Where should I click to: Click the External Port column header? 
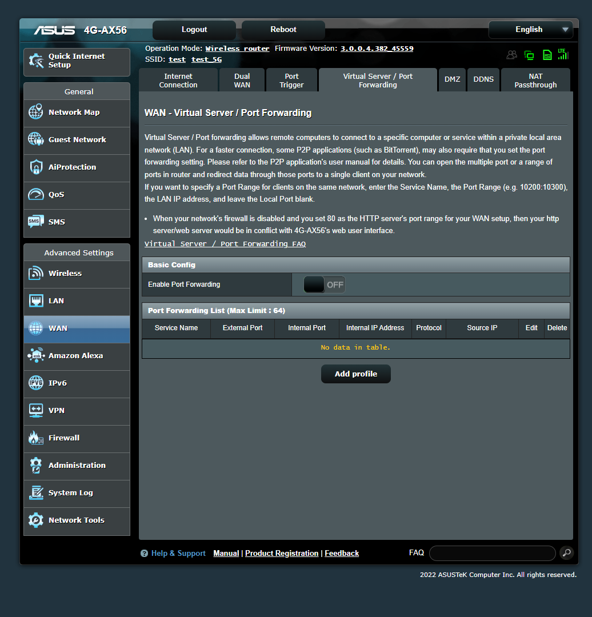[x=242, y=328]
